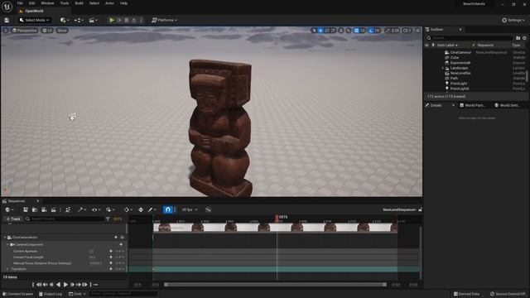Toggle auto-key mode in Sequencer
This screenshot has height=298, width=530.
coord(141,209)
